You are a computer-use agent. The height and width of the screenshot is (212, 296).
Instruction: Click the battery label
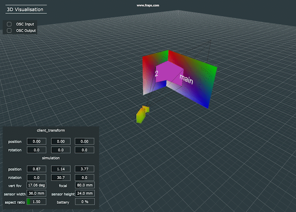click(x=63, y=203)
